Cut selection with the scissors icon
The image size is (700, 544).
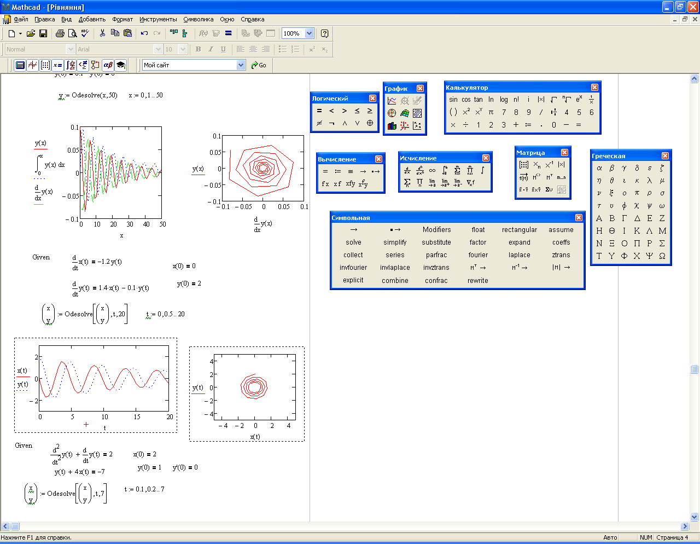click(x=102, y=33)
